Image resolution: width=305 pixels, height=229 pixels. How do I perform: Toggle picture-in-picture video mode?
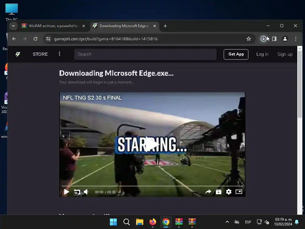tap(239, 192)
